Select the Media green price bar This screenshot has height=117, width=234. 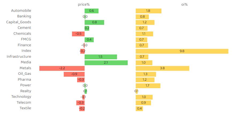pyautogui.click(x=106, y=63)
